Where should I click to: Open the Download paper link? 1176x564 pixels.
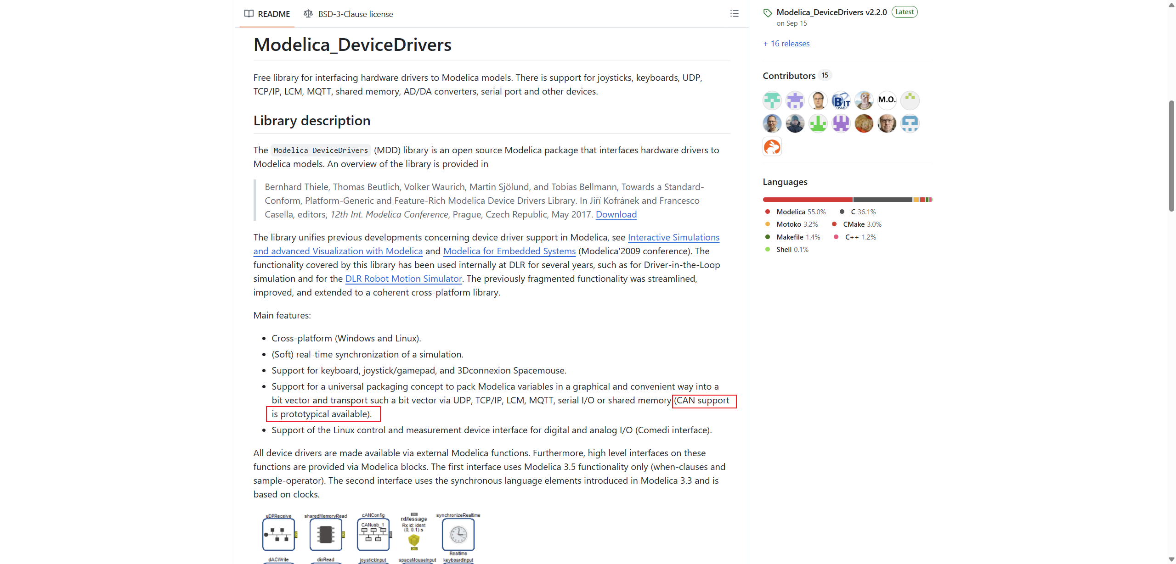[x=616, y=214]
